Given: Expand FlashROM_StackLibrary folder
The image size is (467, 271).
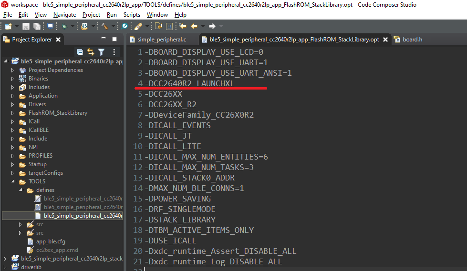Looking at the screenshot, I should pos(12,113).
